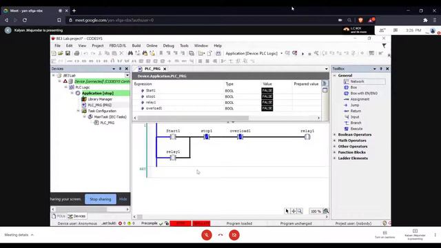Switch to the POUs tab

point(59,216)
